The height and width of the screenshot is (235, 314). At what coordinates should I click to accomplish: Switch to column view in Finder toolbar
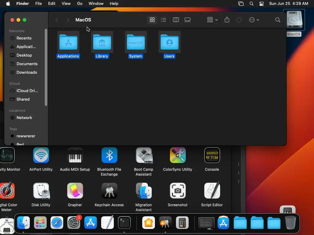coord(176,20)
